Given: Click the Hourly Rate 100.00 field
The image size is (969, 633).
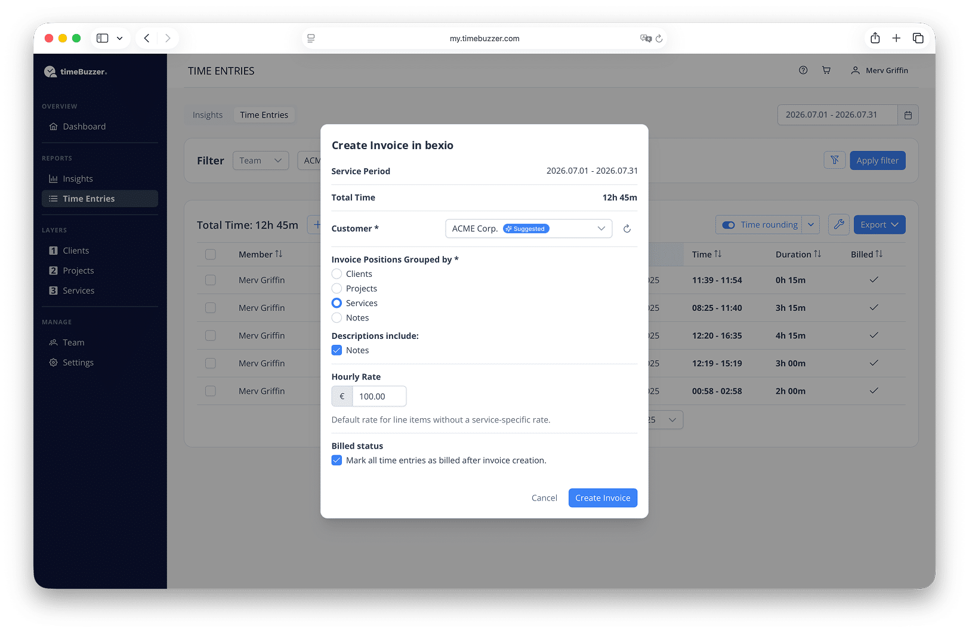Looking at the screenshot, I should click(x=379, y=396).
